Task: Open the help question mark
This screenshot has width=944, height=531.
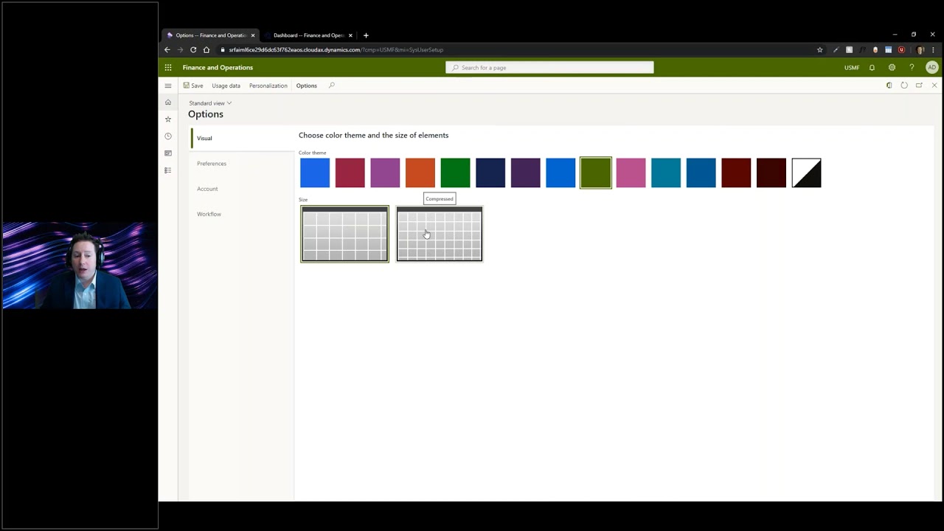Action: coord(912,67)
